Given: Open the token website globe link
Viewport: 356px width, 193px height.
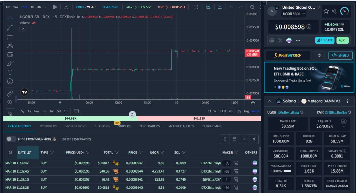Looking at the screenshot, I should [272, 40].
